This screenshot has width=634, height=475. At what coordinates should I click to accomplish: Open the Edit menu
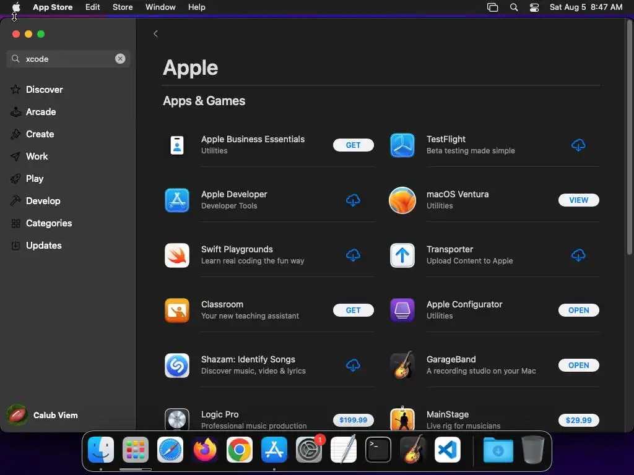(93, 7)
